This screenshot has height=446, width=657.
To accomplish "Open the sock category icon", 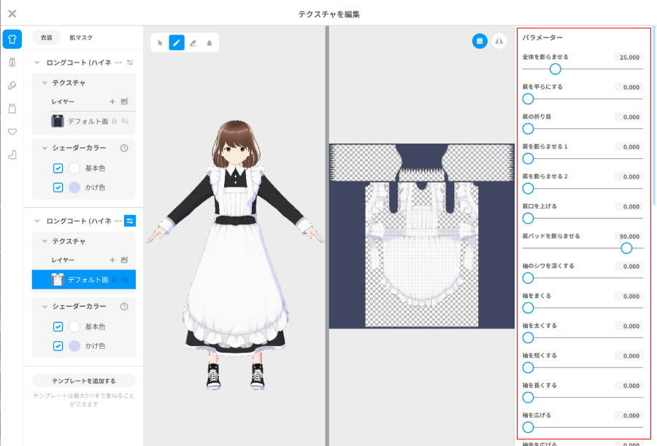I will pyautogui.click(x=12, y=154).
